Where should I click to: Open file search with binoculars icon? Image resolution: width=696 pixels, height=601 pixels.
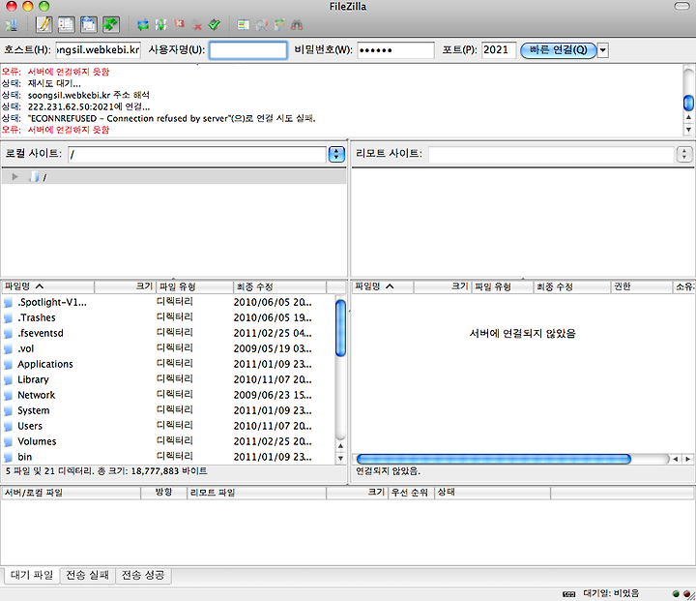[x=297, y=25]
